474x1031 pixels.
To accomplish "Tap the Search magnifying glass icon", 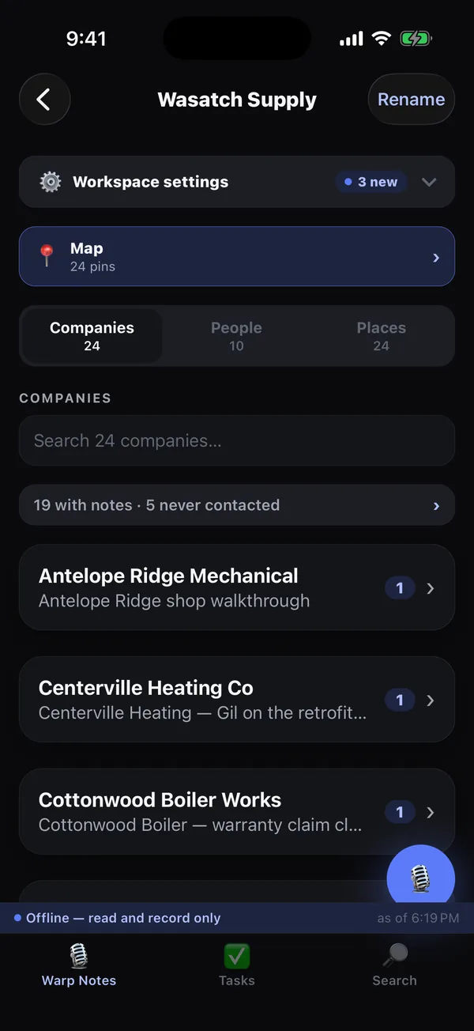I will click(x=394, y=956).
